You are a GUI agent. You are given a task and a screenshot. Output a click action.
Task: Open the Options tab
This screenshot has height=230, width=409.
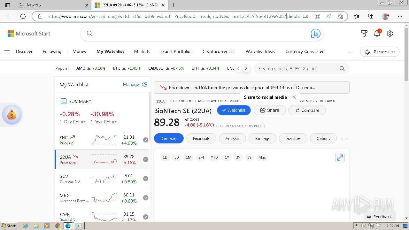(323, 139)
